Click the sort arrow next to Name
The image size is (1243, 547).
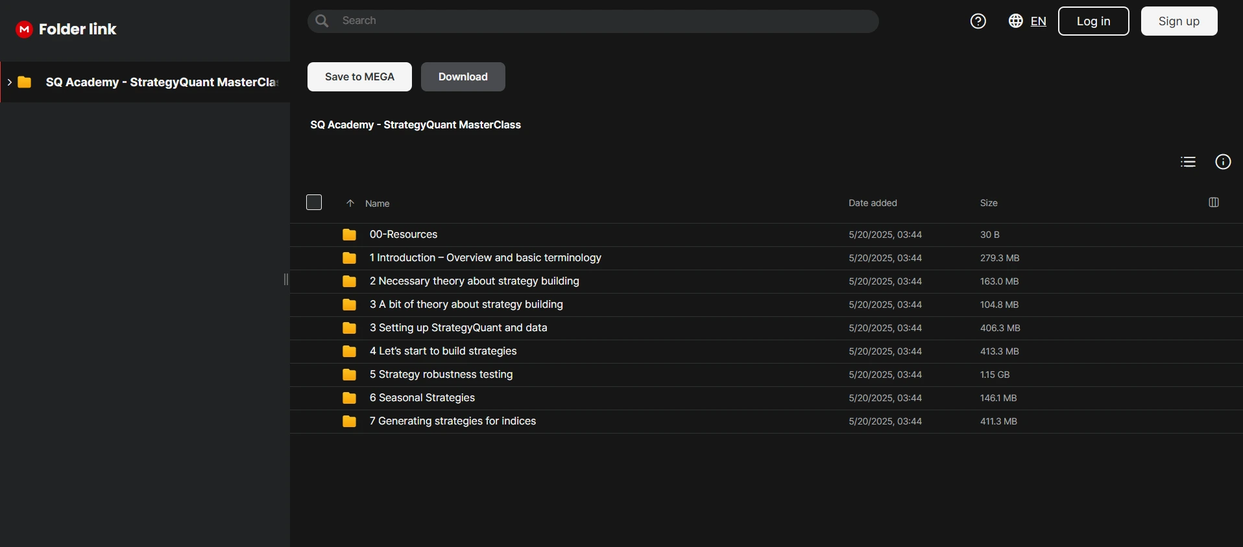click(350, 204)
